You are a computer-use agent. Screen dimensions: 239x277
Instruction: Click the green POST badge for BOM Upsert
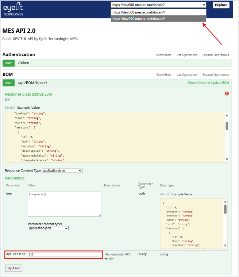click(x=8, y=83)
